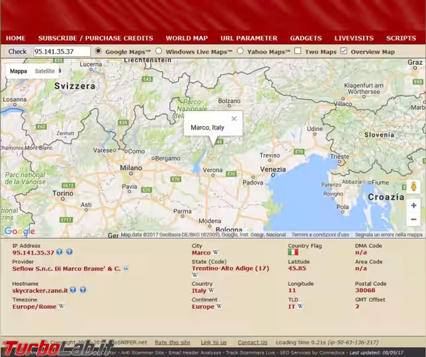The image size is (426, 357).
Task: Open the Wikipedia icon under Trentino-Alto Adige
Action: (x=194, y=275)
